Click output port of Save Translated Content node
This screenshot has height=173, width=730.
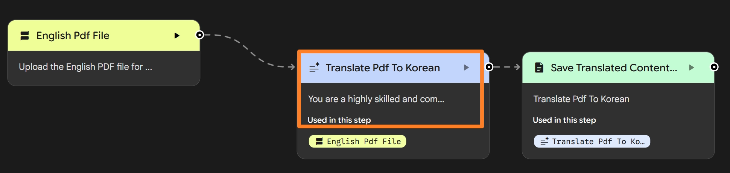714,67
